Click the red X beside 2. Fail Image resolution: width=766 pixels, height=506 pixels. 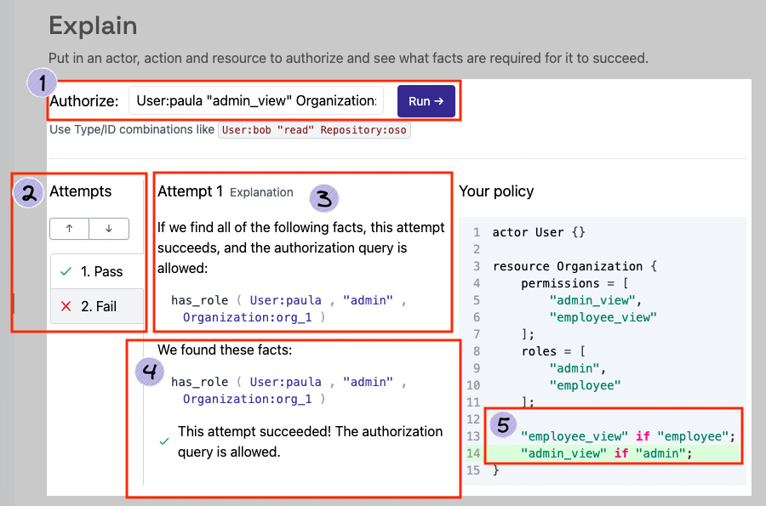[66, 306]
